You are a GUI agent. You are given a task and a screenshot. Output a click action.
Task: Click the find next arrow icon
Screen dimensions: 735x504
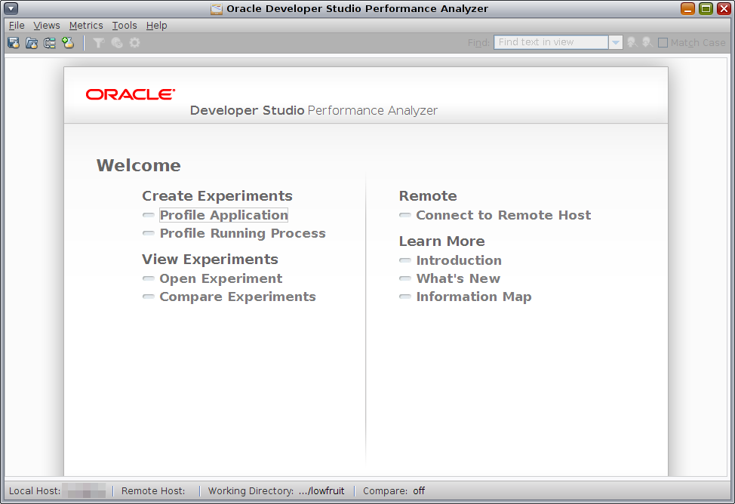pos(647,43)
